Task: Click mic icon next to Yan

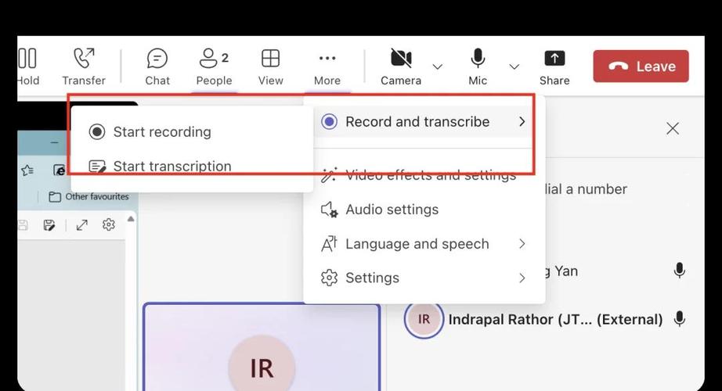Action: (679, 271)
